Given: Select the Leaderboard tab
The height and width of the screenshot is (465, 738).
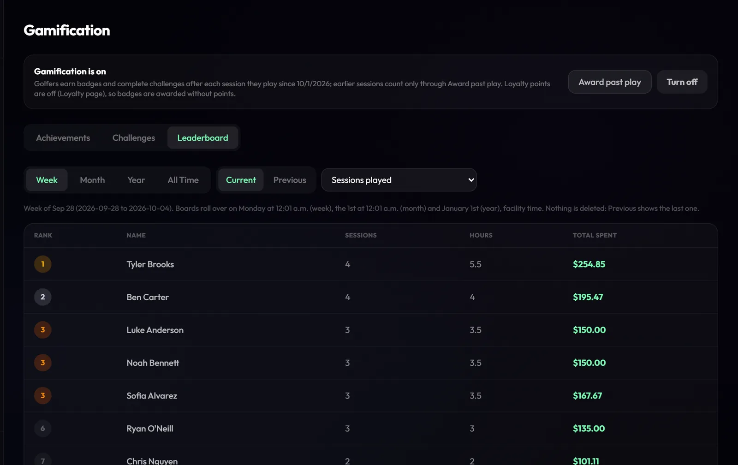Looking at the screenshot, I should [202, 138].
